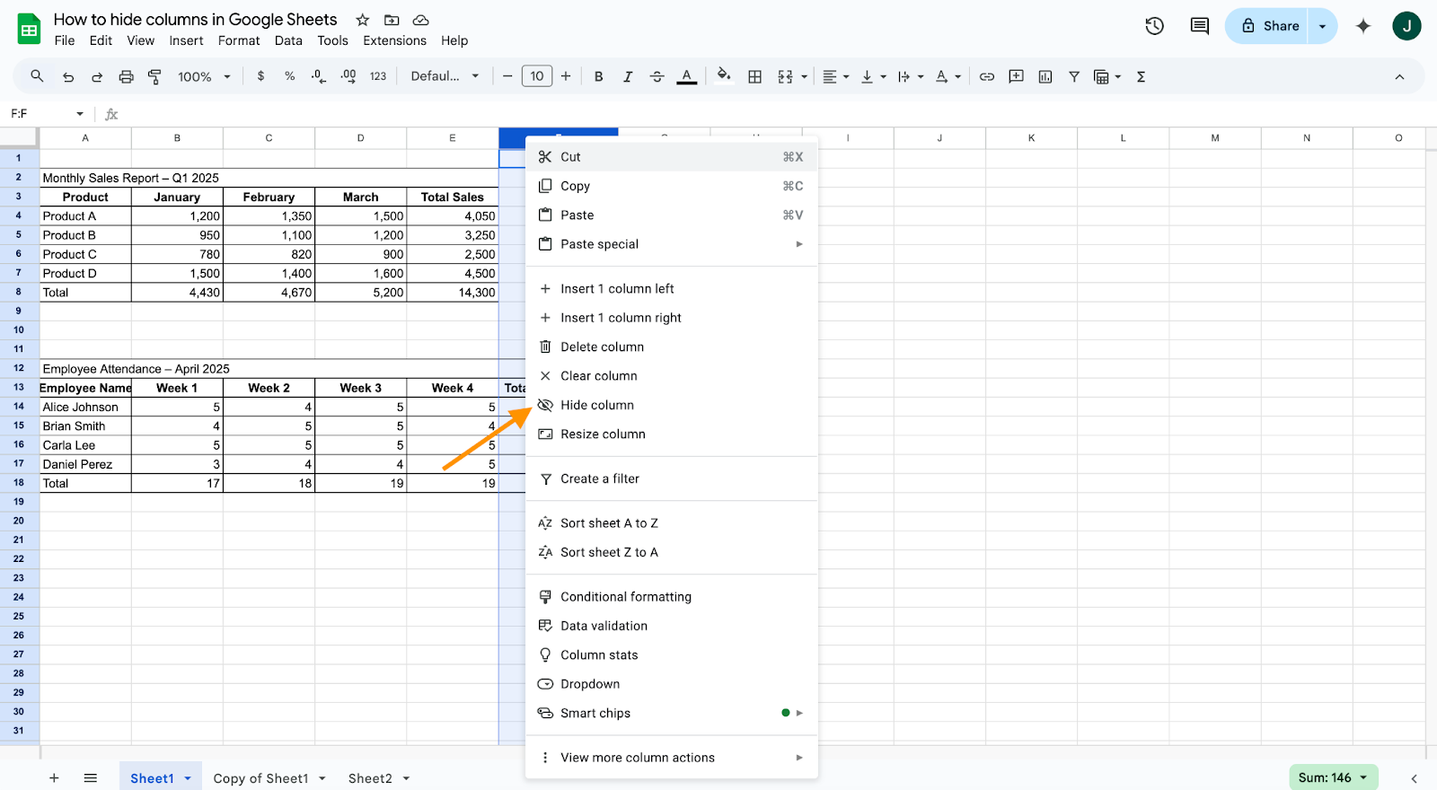Open the Extensions menu
Viewport: 1437px width, 790px height.
(x=394, y=40)
